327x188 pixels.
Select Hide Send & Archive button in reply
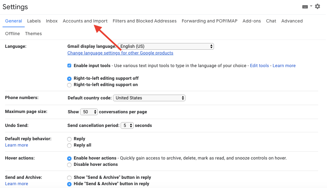pos(69,184)
